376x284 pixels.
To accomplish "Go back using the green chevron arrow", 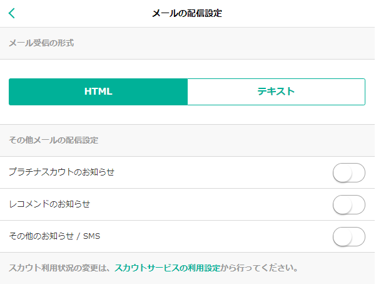I will [x=12, y=13].
